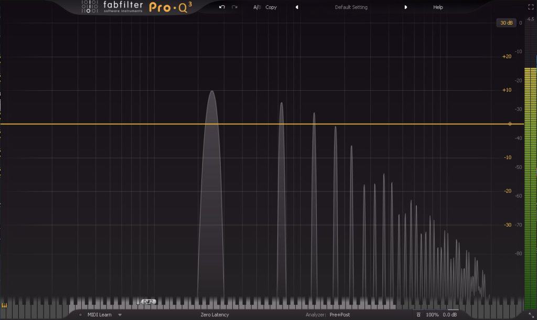Toggle the piano display keyboard icon
The image size is (537, 320).
(x=4, y=305)
